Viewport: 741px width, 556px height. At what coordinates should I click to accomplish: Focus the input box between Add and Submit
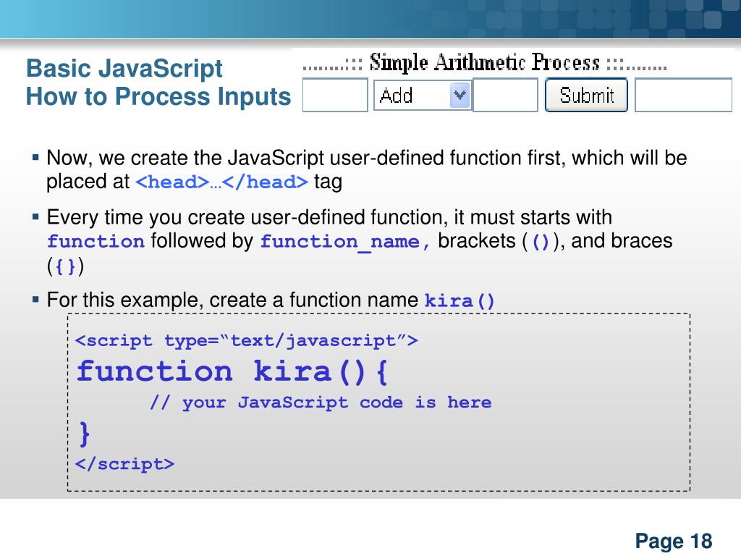[x=505, y=96]
